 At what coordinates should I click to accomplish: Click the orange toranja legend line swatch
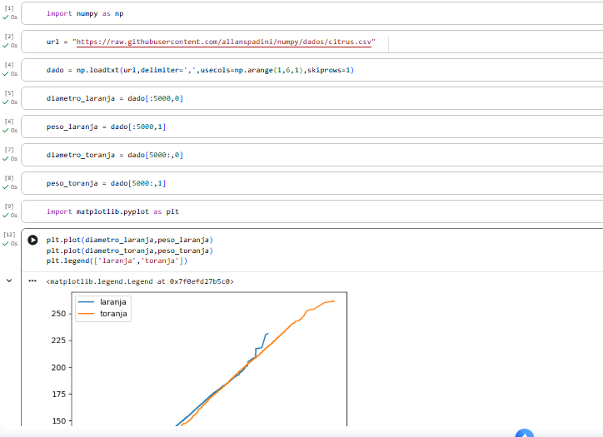pos(86,314)
